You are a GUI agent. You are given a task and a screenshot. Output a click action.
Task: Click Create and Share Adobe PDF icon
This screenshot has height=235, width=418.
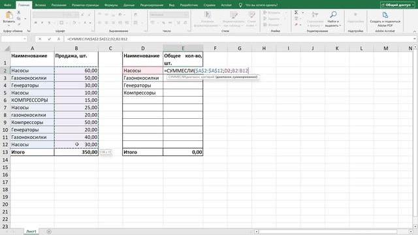[385, 15]
